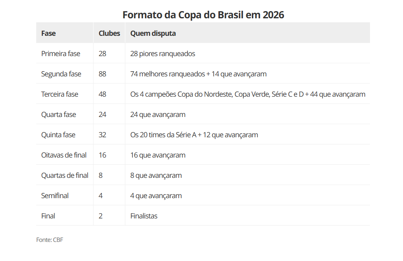This screenshot has height=261, width=403.
Task: Select the 'Finalistas' cell
Action: (x=144, y=216)
